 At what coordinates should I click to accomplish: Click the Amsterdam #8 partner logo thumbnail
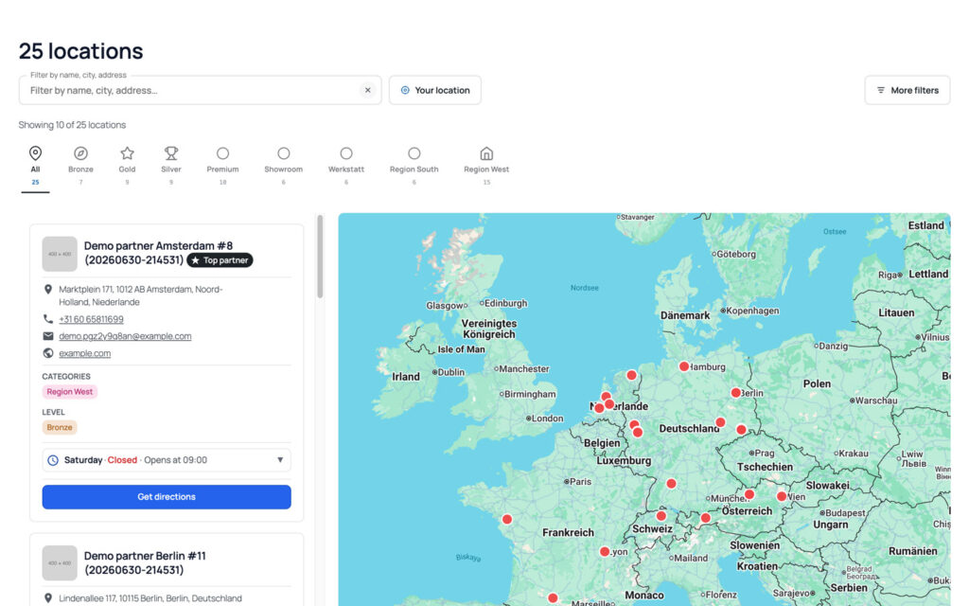tap(60, 254)
